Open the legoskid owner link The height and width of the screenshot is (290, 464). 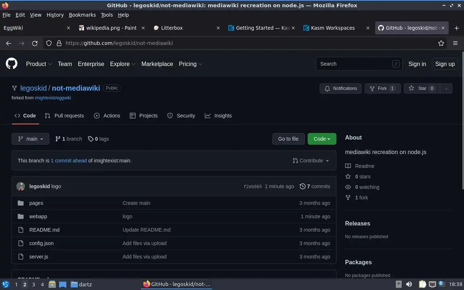click(x=33, y=88)
